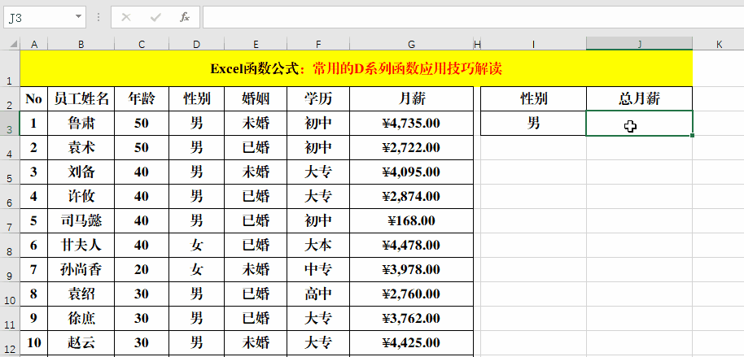Click the 婚姻 header cell
This screenshot has height=357, width=744.
[256, 98]
